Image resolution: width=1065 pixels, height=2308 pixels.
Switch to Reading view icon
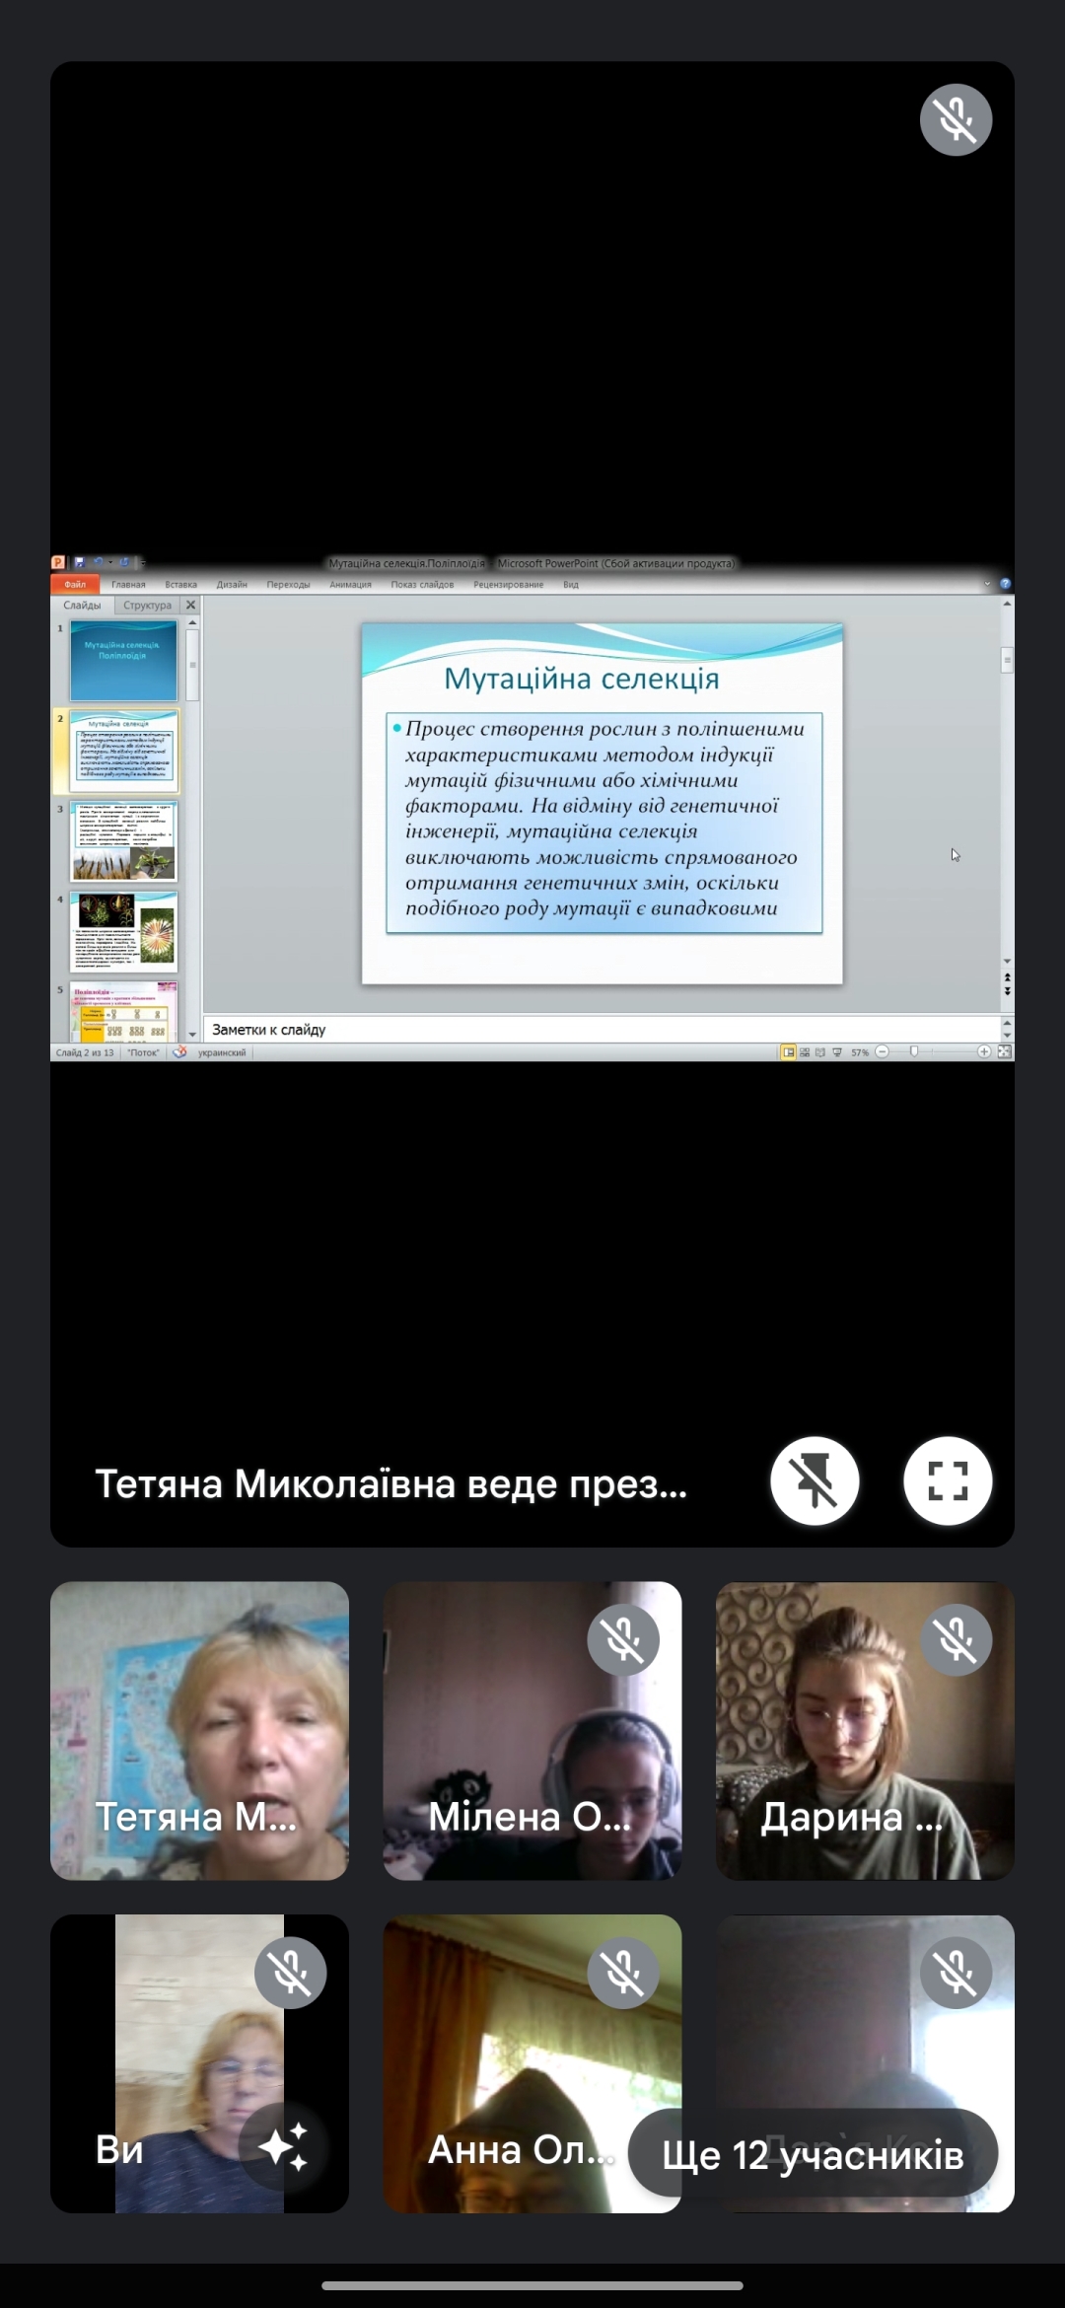(820, 1052)
